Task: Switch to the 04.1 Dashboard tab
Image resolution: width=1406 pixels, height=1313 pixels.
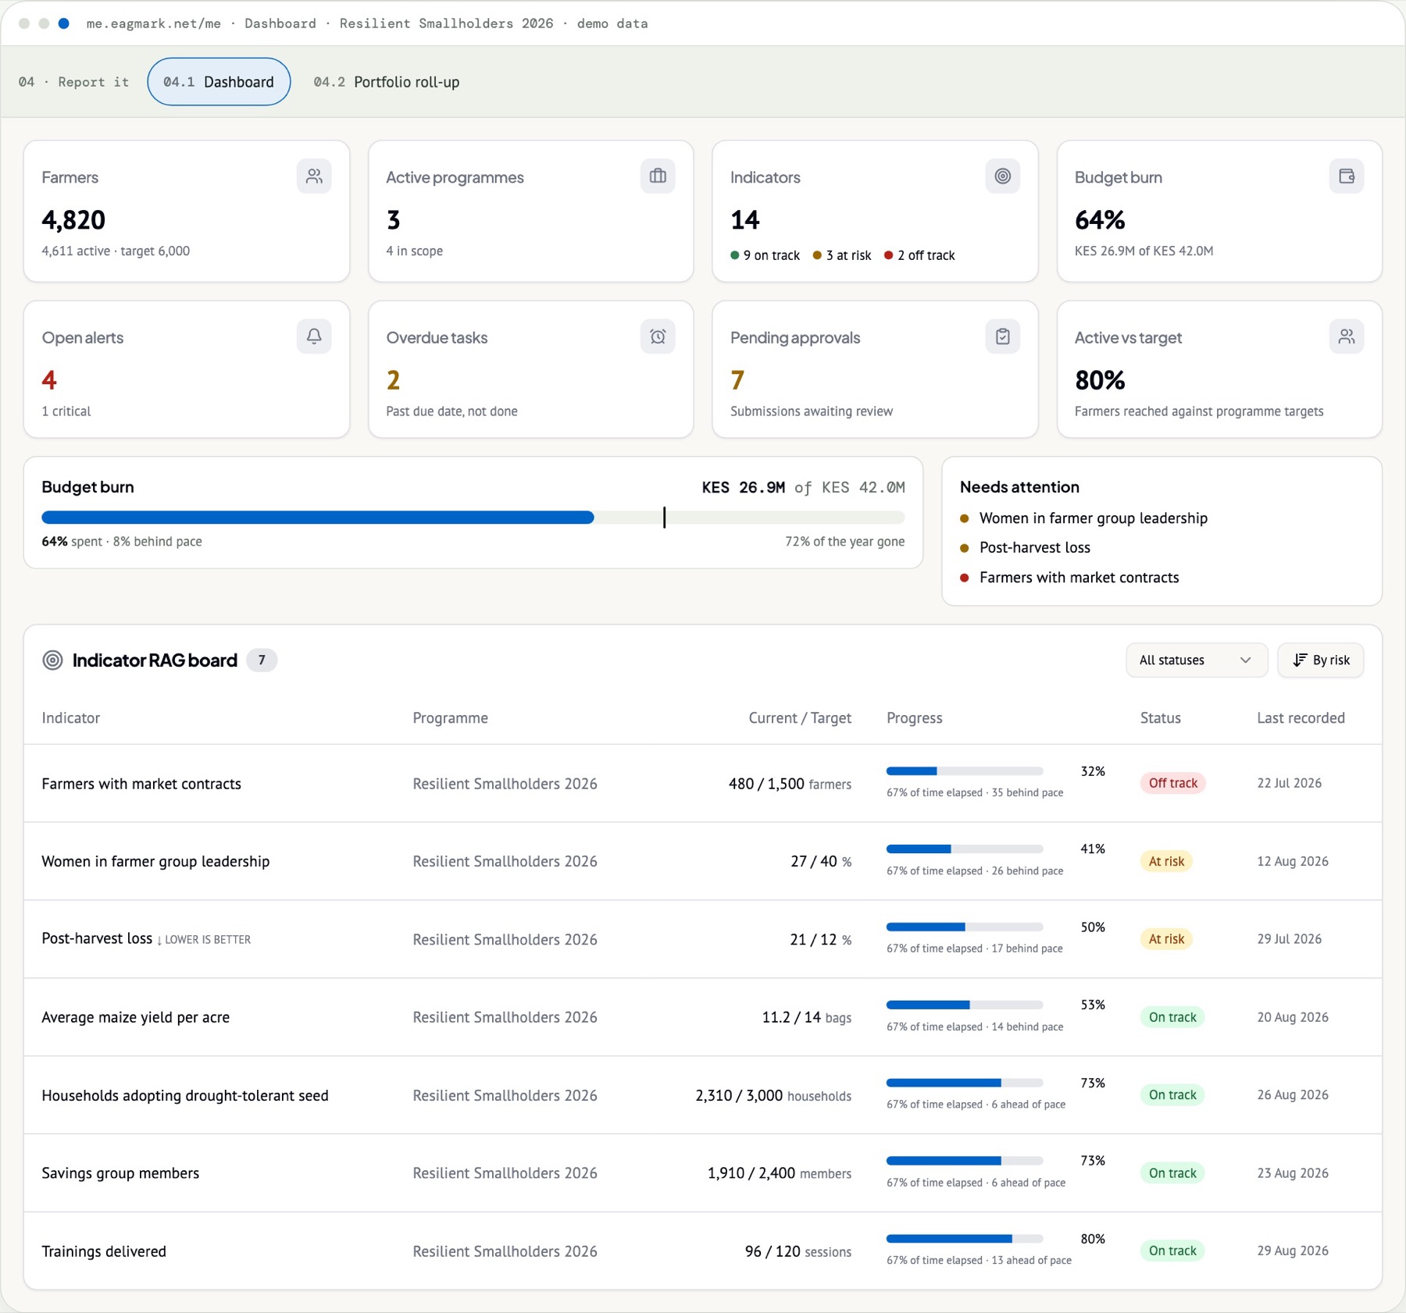Action: pyautogui.click(x=219, y=82)
